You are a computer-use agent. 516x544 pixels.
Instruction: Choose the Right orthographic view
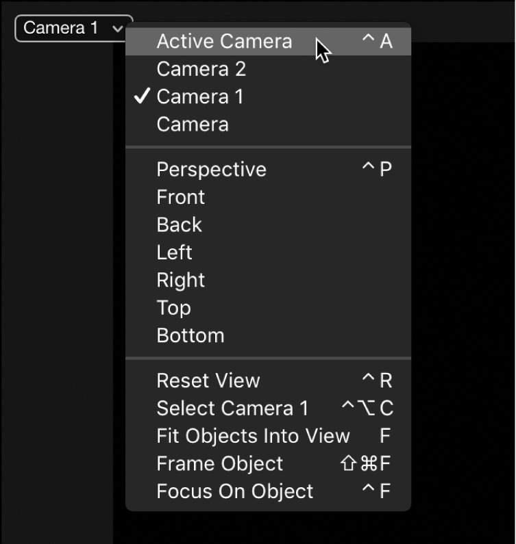[x=180, y=281]
